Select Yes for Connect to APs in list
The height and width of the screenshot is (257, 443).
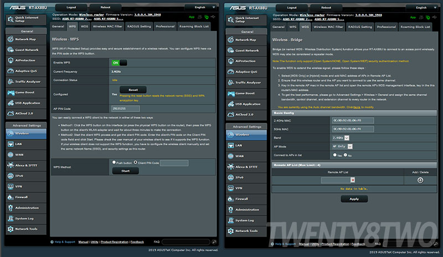[x=335, y=155]
